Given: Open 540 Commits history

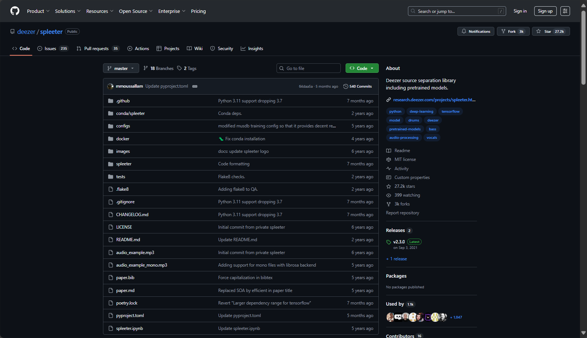Looking at the screenshot, I should tap(357, 87).
